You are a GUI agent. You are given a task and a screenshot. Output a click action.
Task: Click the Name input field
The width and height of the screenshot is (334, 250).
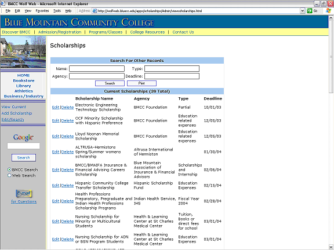pos(97,68)
